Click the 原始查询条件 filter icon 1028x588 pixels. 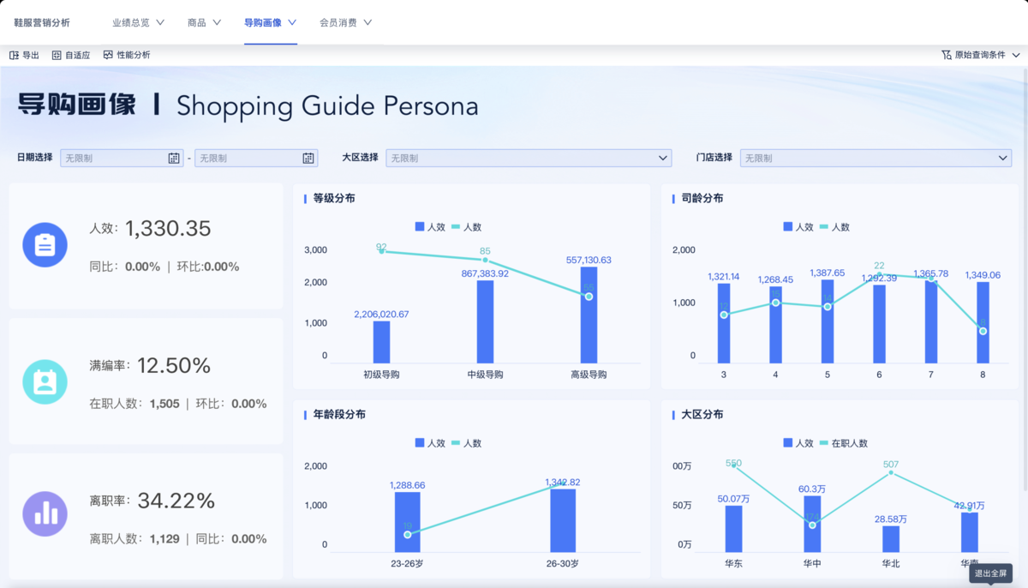(x=946, y=55)
